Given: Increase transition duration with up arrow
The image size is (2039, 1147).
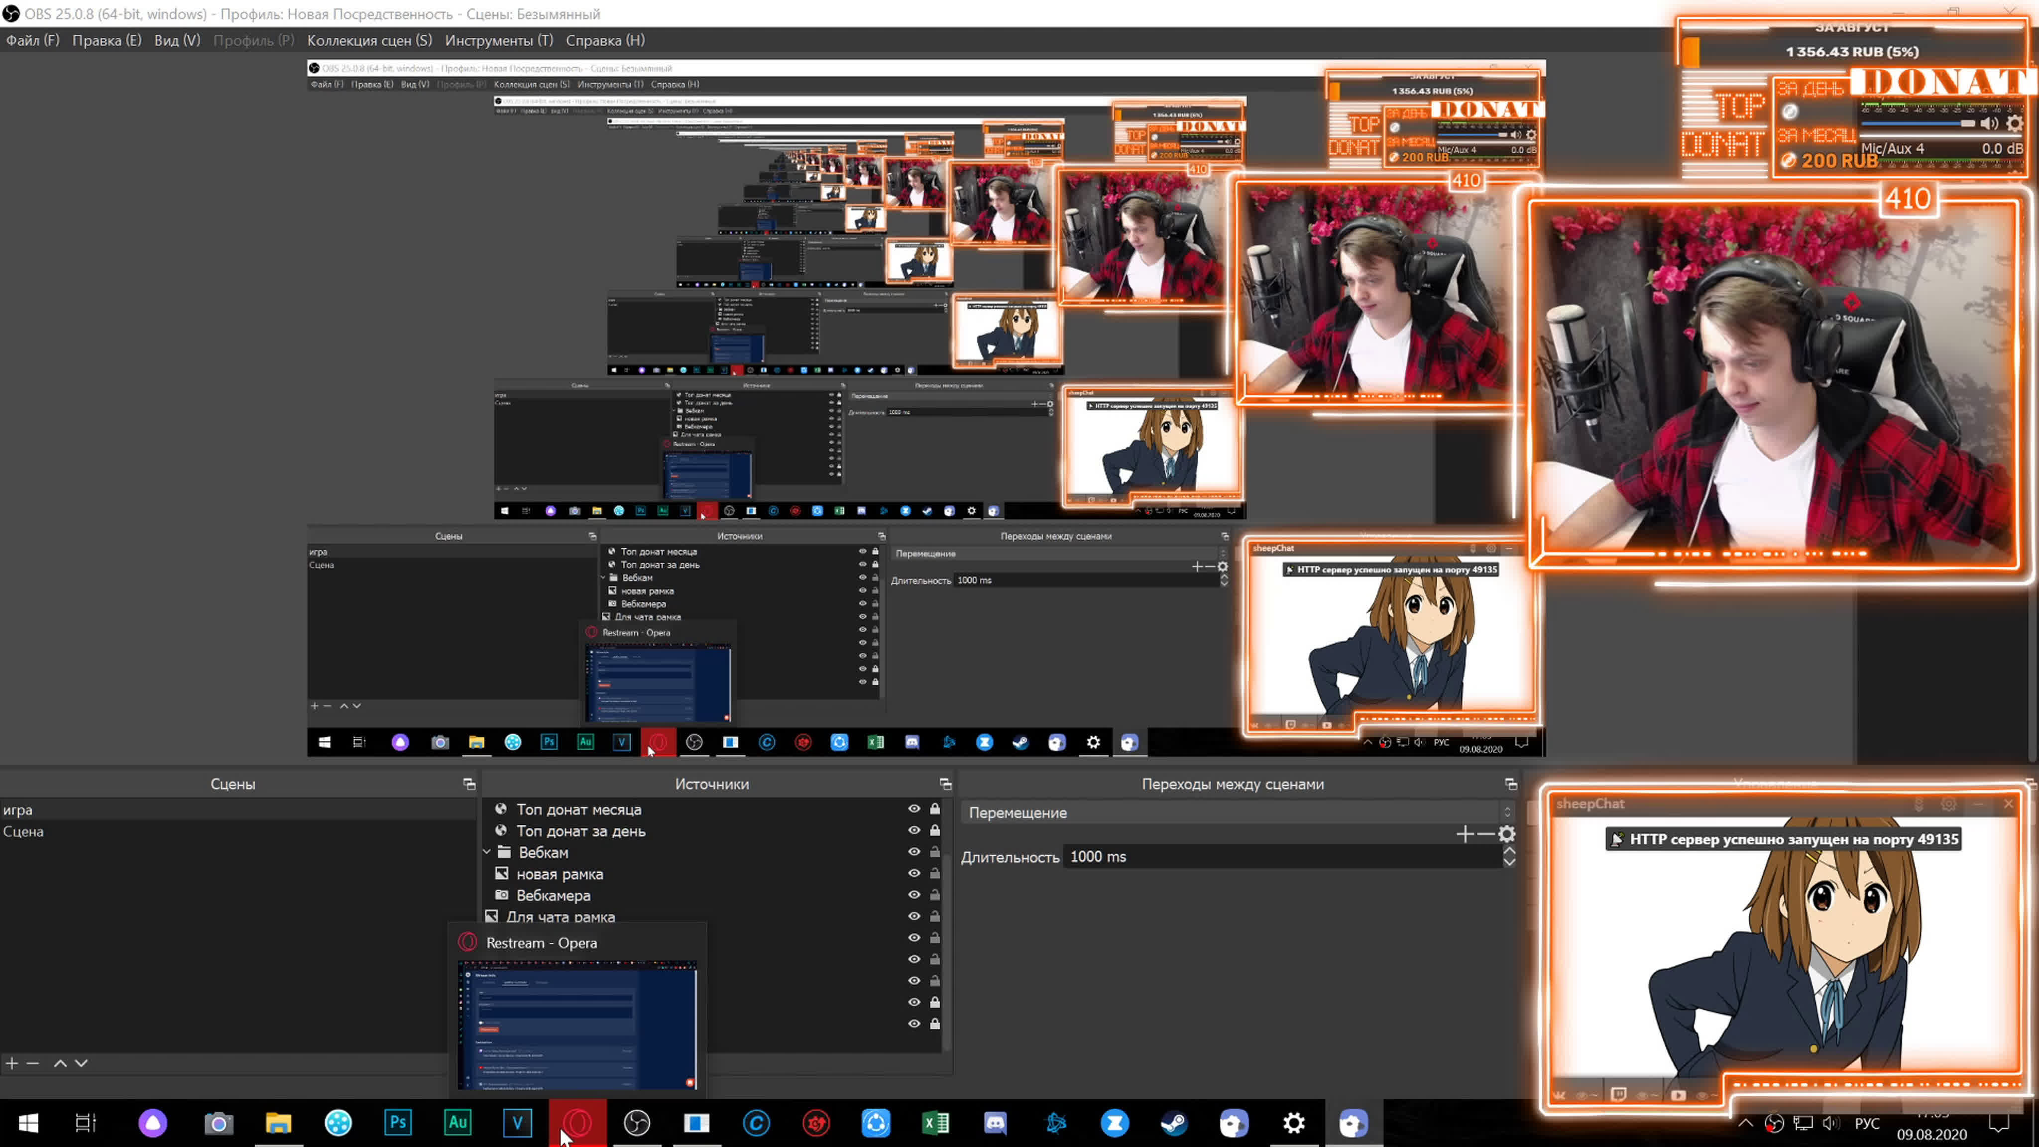Looking at the screenshot, I should (1509, 852).
